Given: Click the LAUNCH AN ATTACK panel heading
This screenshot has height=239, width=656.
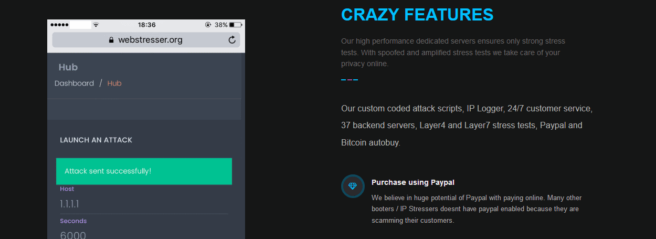Looking at the screenshot, I should tap(96, 140).
